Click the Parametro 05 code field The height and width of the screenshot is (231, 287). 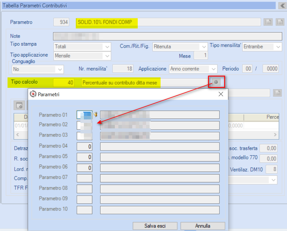[84, 157]
